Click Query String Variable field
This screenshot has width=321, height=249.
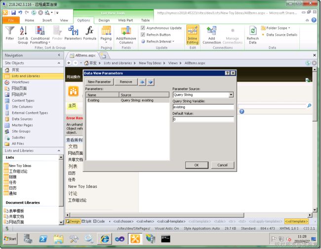pyautogui.click(x=203, y=107)
